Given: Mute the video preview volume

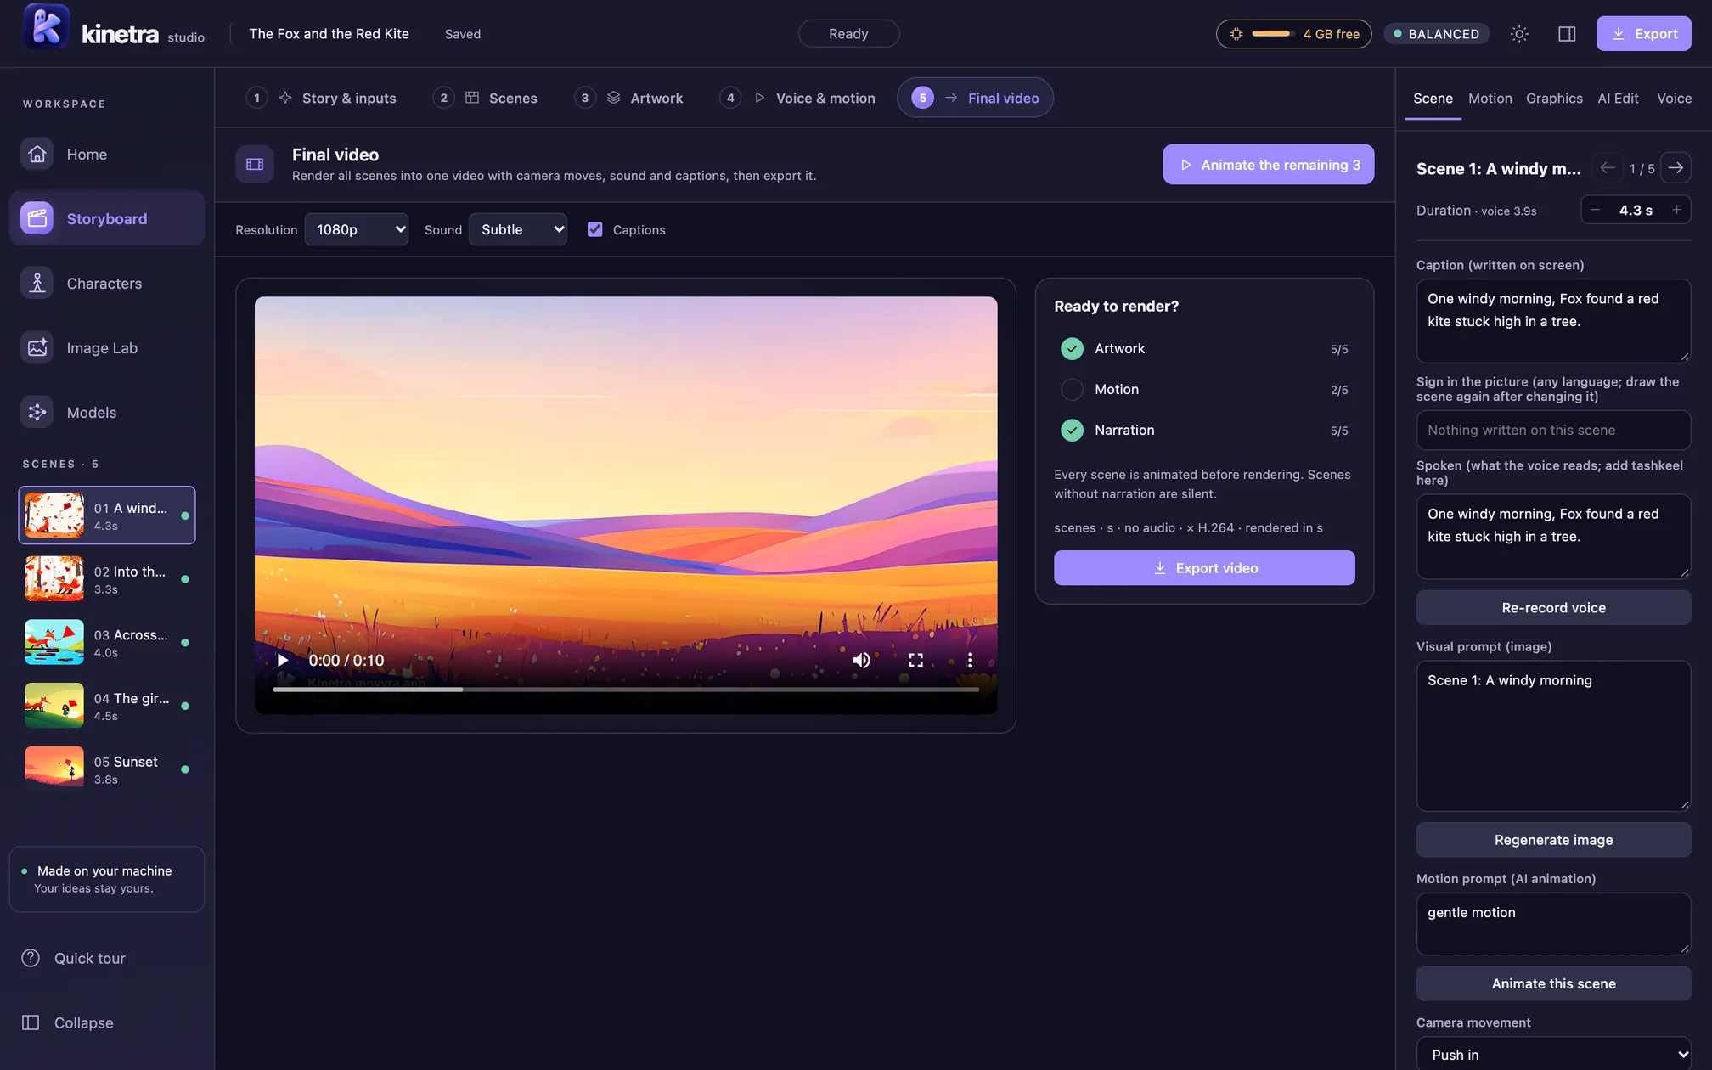Looking at the screenshot, I should [861, 660].
